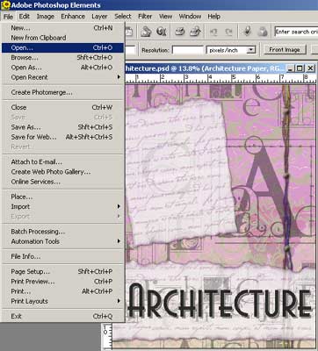Image resolution: width=318 pixels, height=351 pixels.
Task: Minimize the Architecture.psd document window
Action: pos(290,68)
